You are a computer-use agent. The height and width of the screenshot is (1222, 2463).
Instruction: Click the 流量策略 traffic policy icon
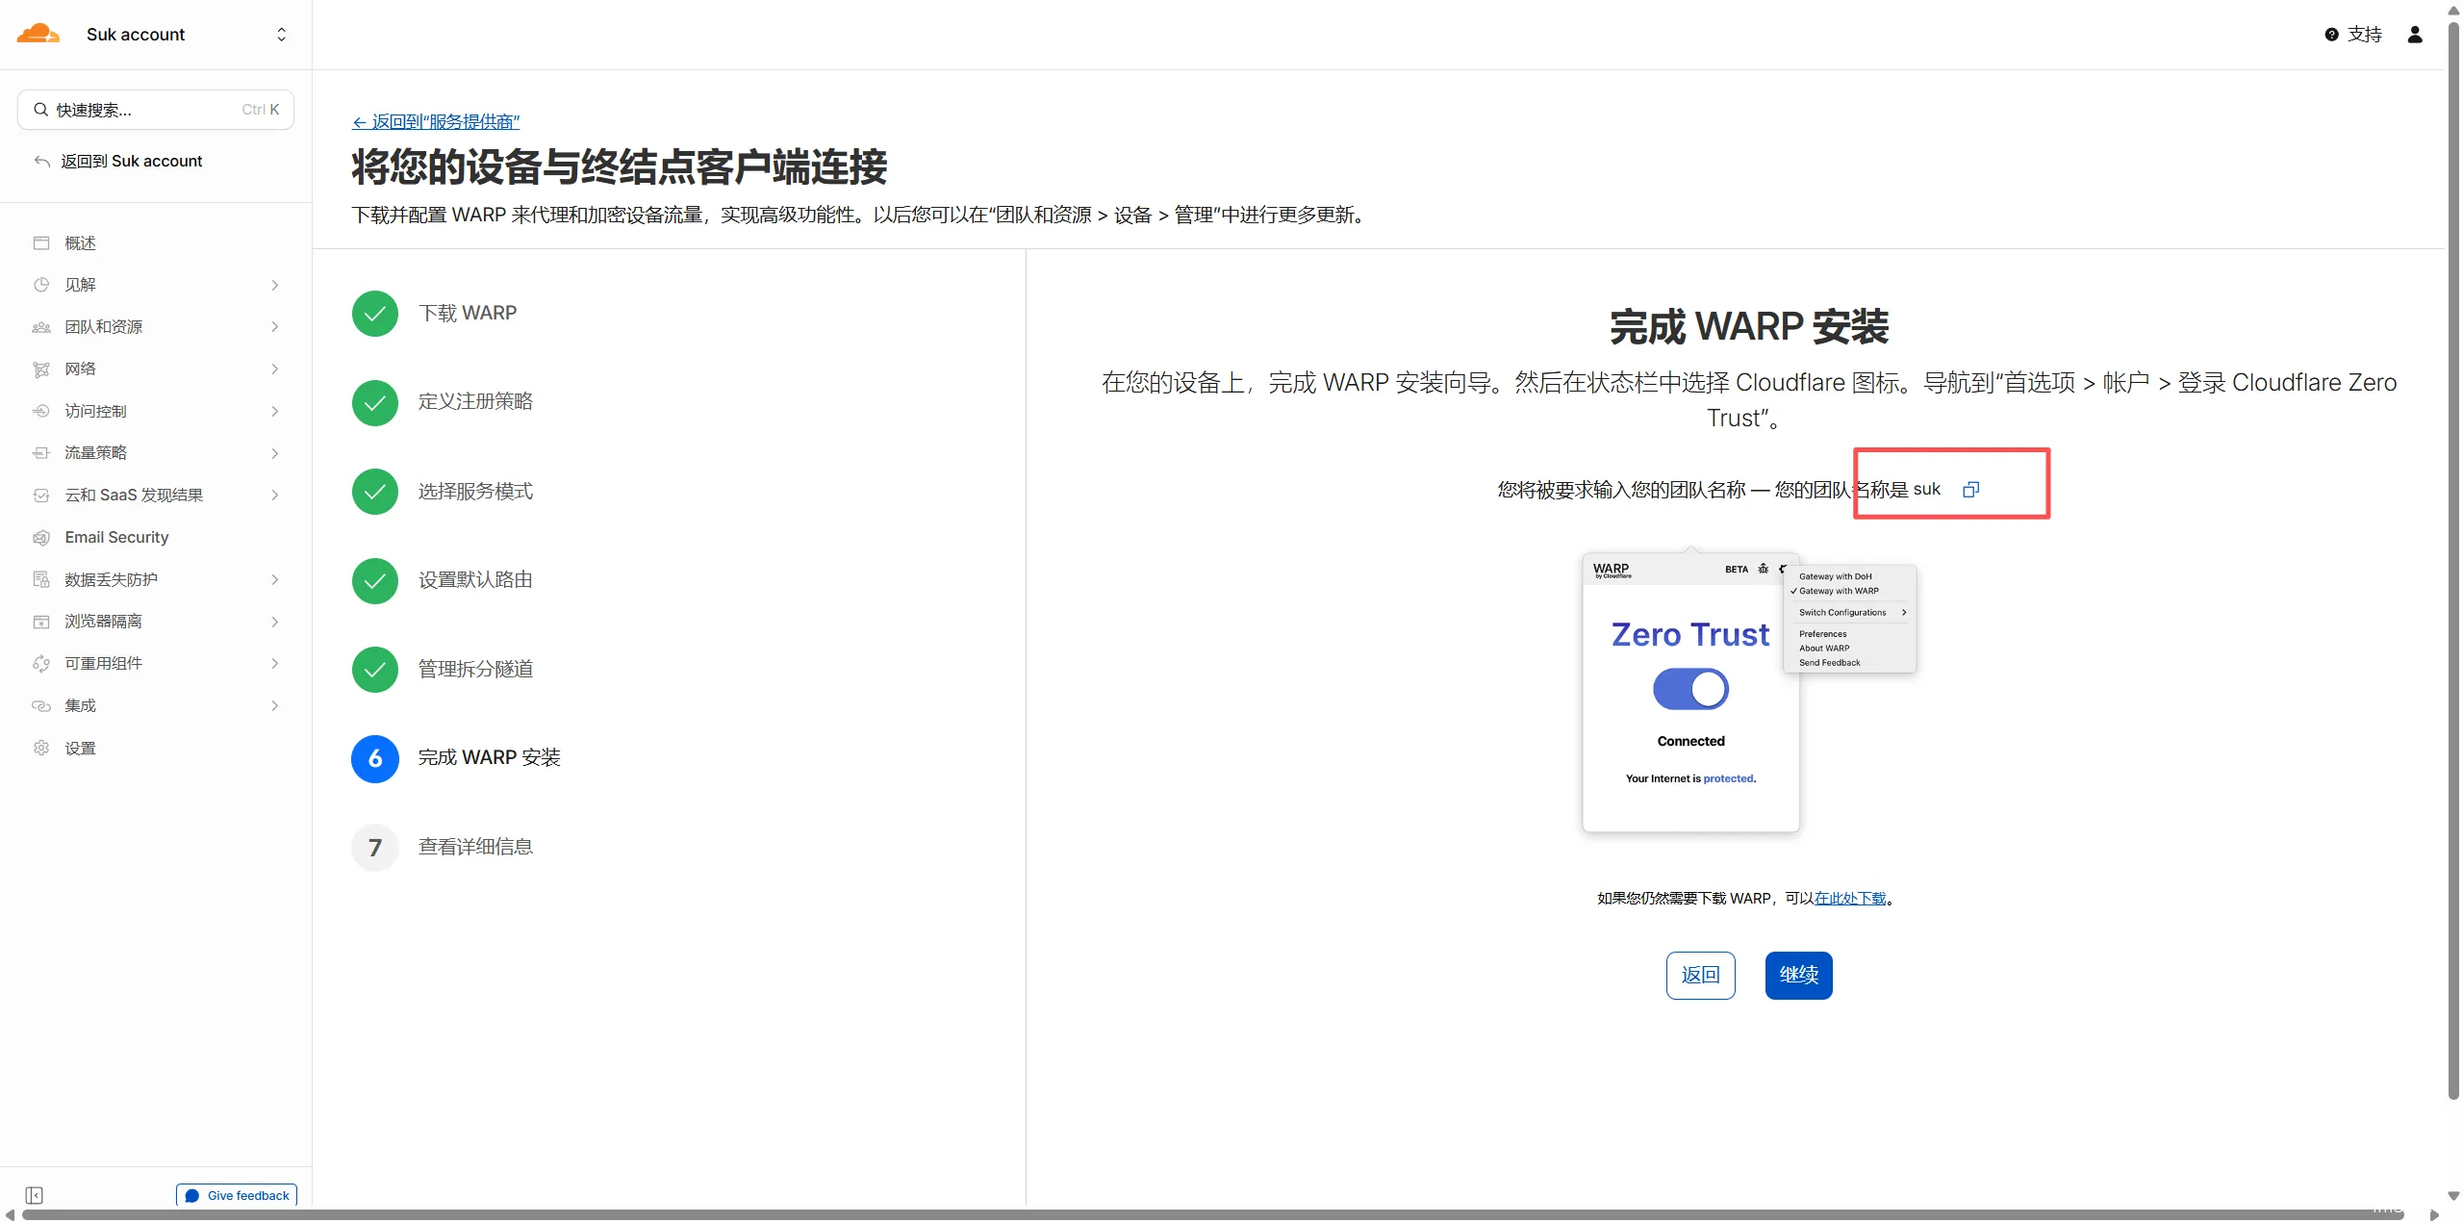pos(41,452)
